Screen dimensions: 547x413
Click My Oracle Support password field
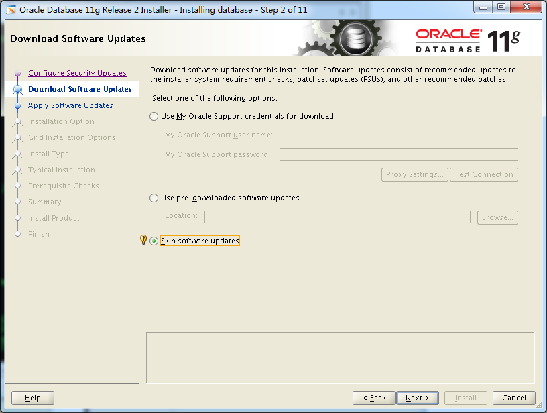click(x=399, y=154)
